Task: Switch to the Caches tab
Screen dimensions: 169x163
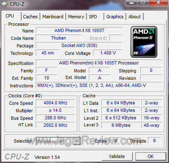Action: point(30,17)
